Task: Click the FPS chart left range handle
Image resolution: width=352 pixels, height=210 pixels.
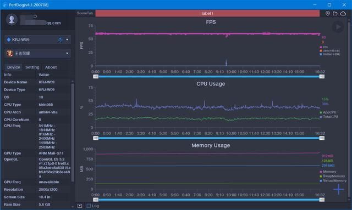Action: [96, 77]
